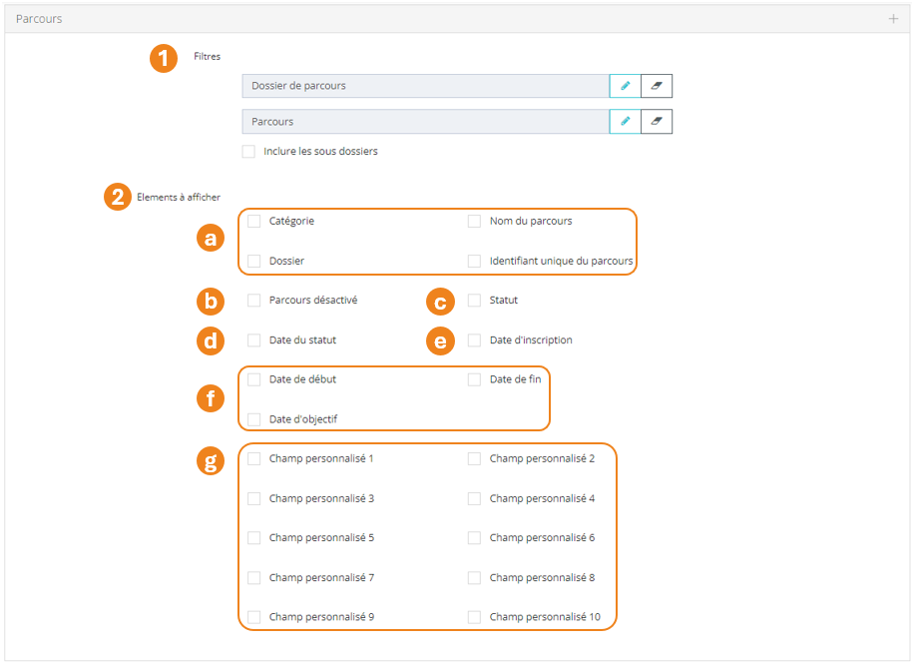
Task: Select the Date de fin checkbox
Action: tap(475, 379)
